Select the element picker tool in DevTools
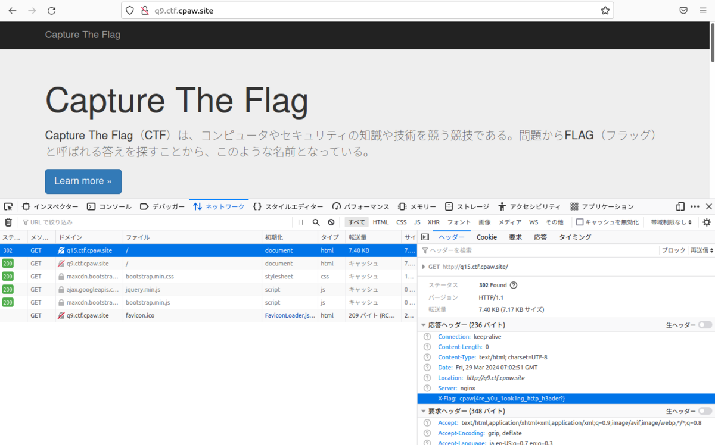 (8, 206)
